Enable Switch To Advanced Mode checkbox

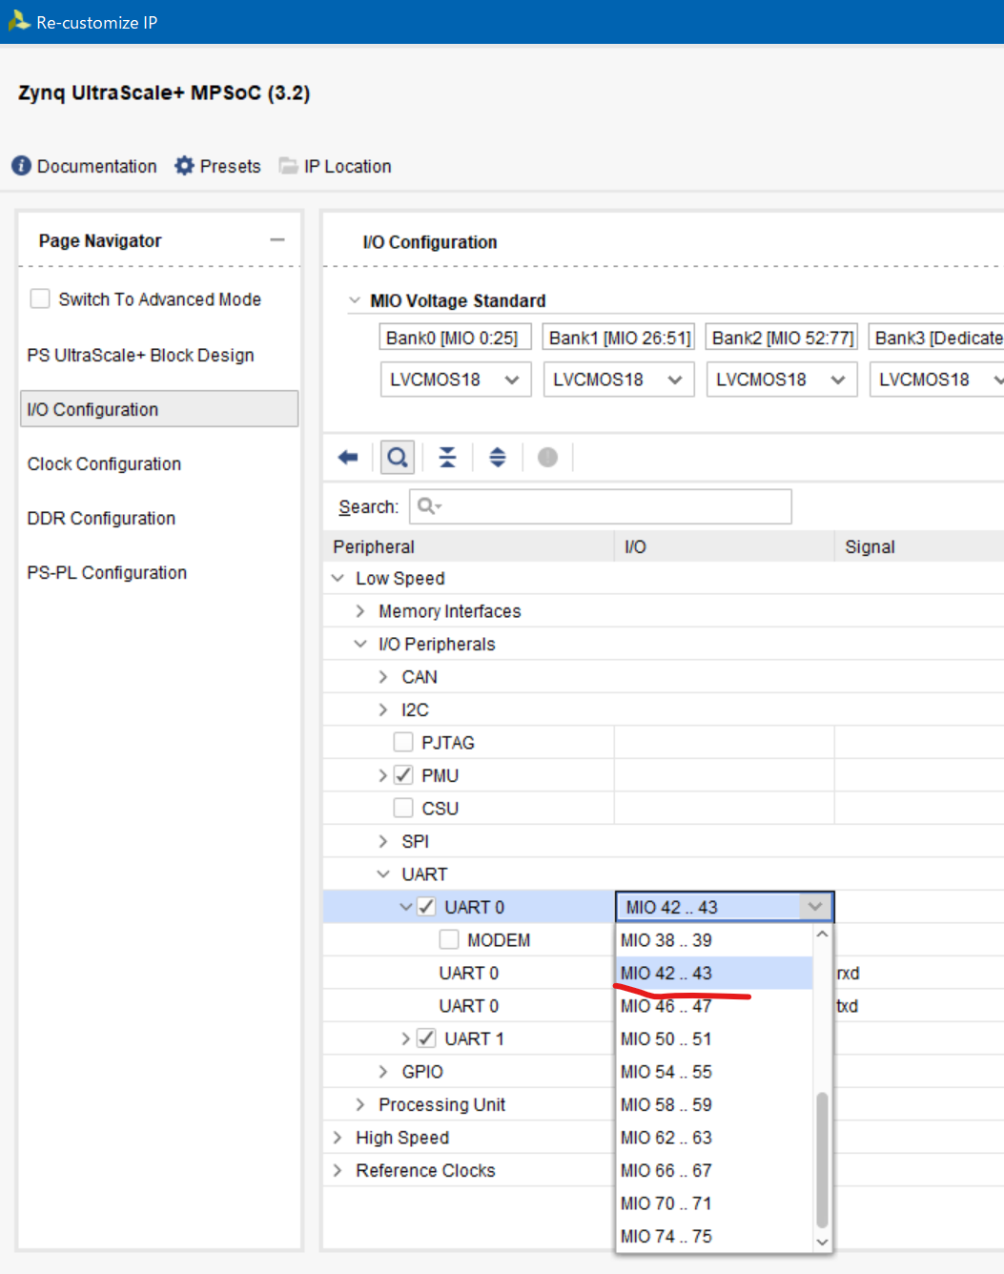click(x=40, y=298)
